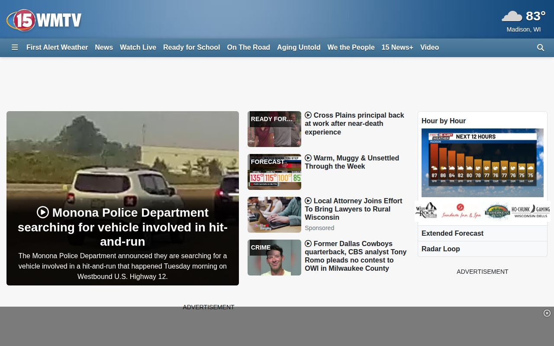Read Tony Romo OWI story headline
The width and height of the screenshot is (554, 346).
pos(356,256)
